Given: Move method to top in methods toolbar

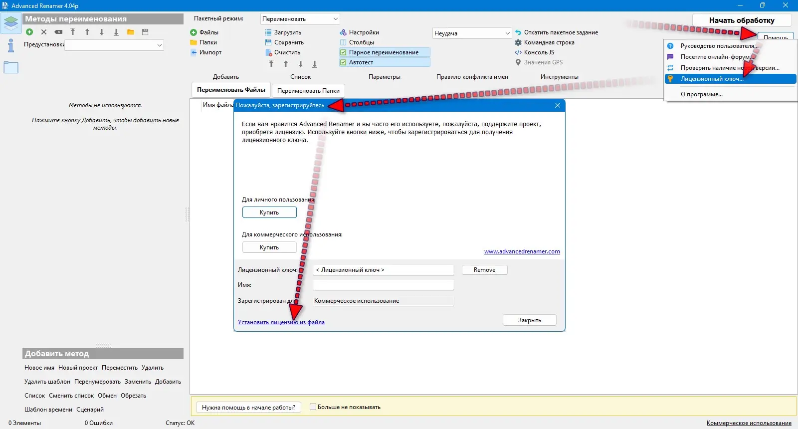Looking at the screenshot, I should coord(73,32).
